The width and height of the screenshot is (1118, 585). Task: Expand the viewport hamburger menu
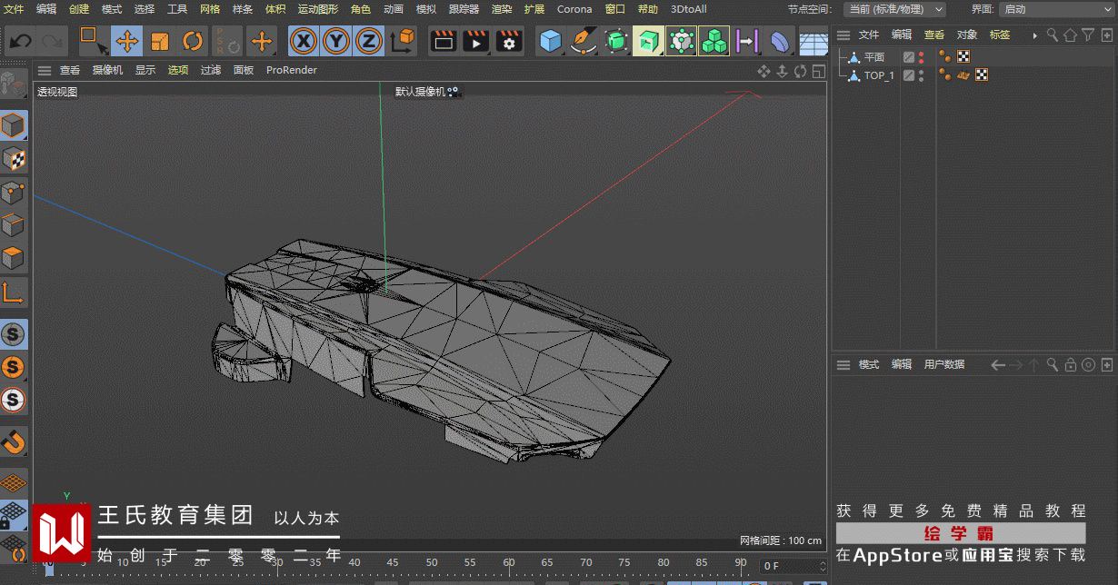click(x=44, y=70)
